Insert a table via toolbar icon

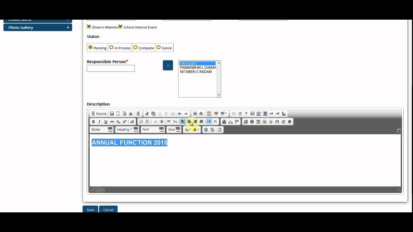pyautogui.click(x=258, y=122)
